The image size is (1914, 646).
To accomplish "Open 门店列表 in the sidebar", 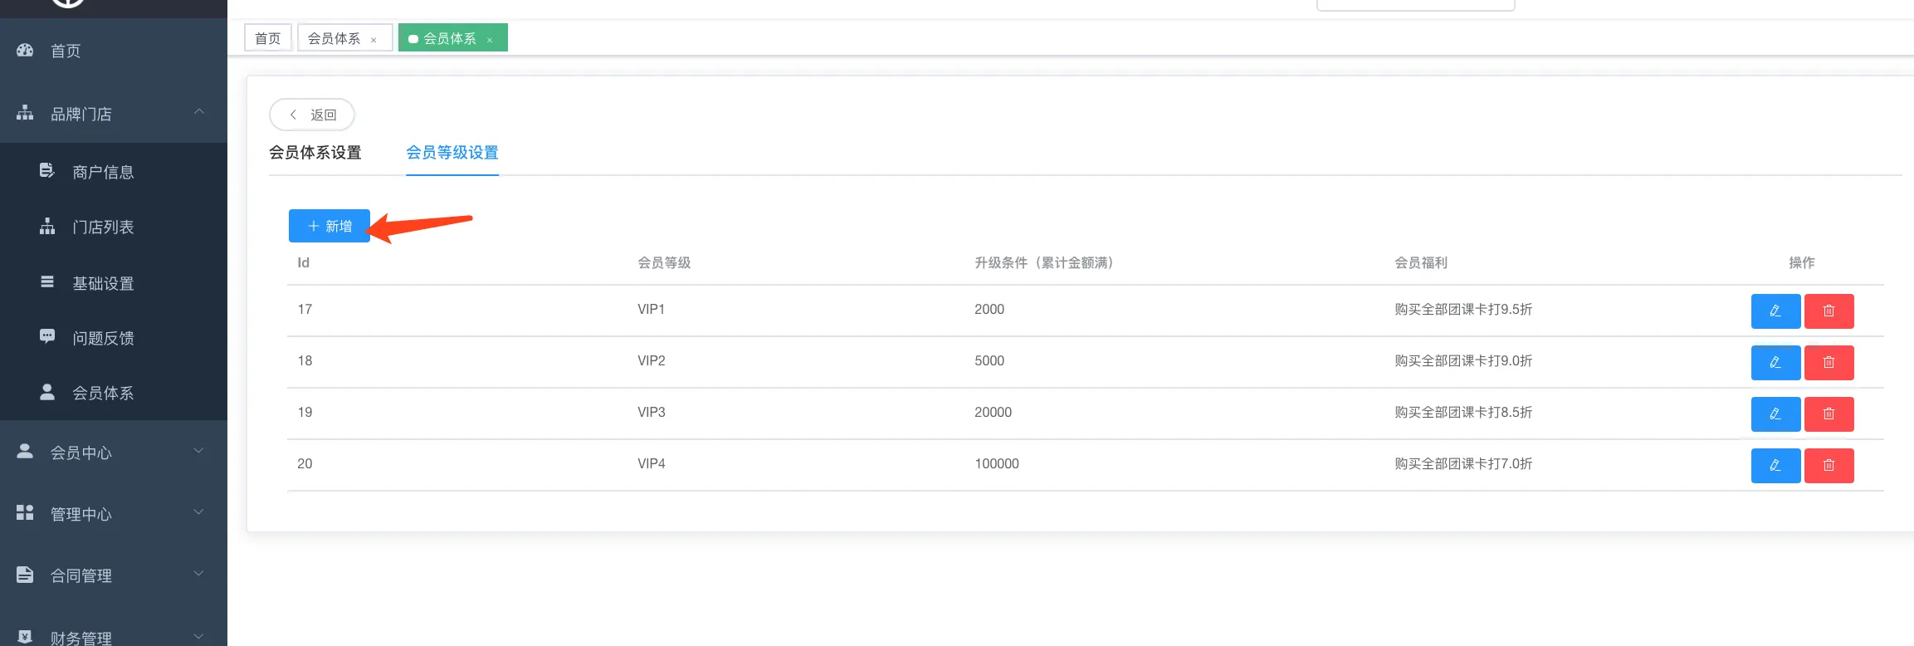I will (103, 227).
